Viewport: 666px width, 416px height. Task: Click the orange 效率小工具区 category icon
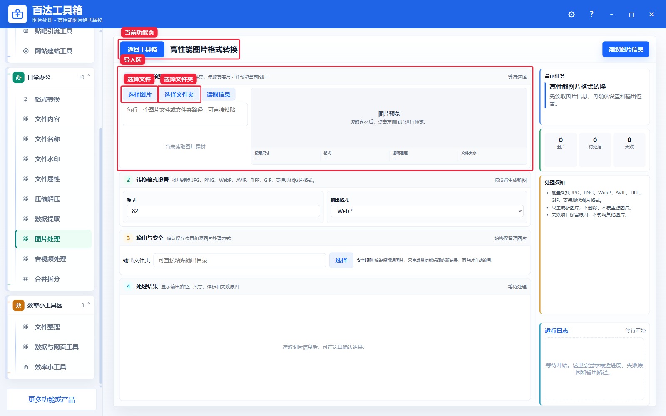19,305
